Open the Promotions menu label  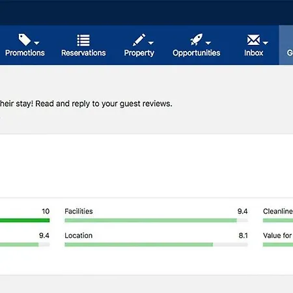pos(25,53)
